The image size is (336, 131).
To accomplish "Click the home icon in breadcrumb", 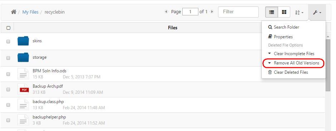I will pos(14,12).
